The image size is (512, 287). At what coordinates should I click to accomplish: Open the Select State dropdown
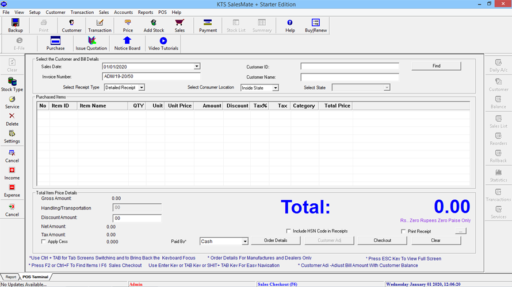coord(387,87)
